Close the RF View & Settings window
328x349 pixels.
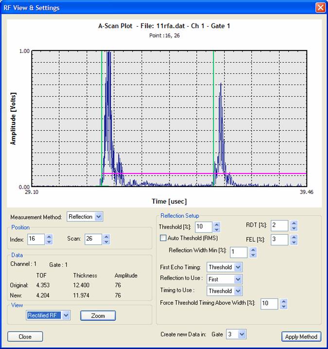pos(320,8)
